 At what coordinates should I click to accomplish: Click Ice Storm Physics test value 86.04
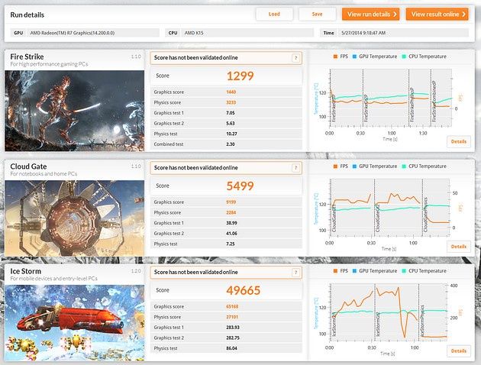(231, 348)
